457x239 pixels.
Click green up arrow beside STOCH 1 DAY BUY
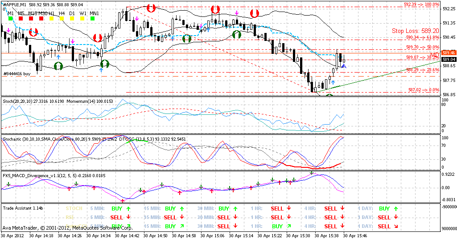[396, 208]
